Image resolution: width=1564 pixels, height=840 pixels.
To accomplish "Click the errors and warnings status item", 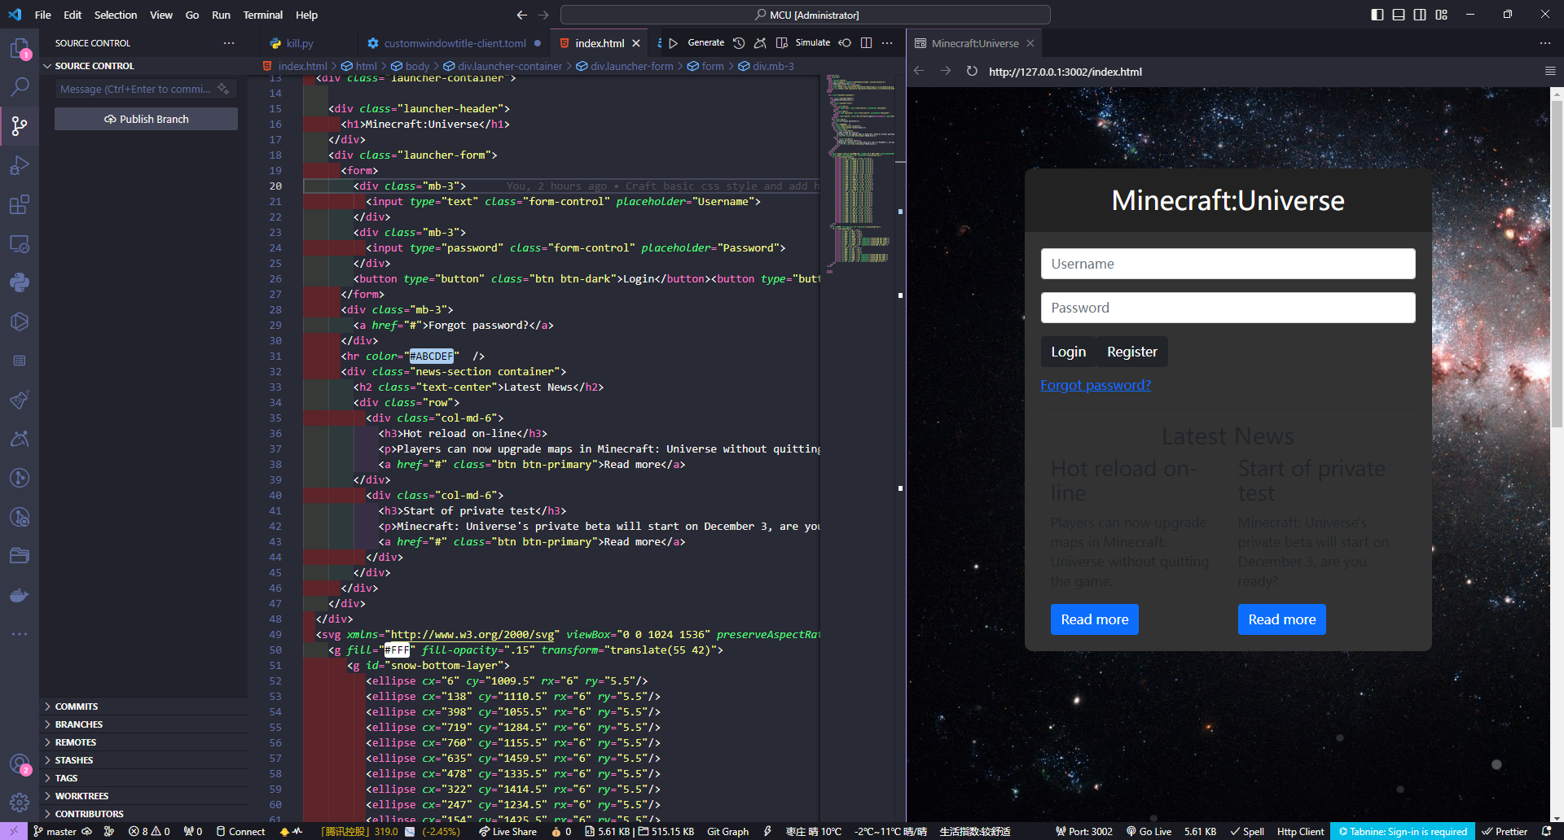I will 149,832.
